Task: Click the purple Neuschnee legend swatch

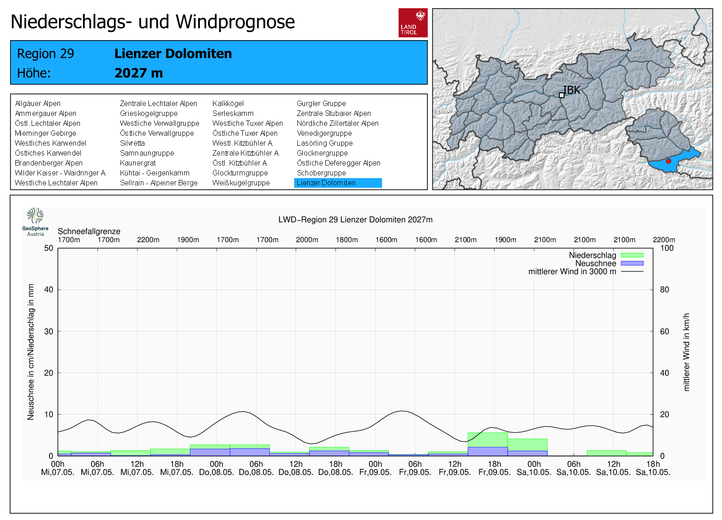Action: [632, 263]
